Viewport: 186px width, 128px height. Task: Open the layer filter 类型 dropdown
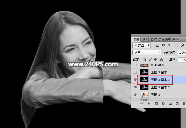141,45
